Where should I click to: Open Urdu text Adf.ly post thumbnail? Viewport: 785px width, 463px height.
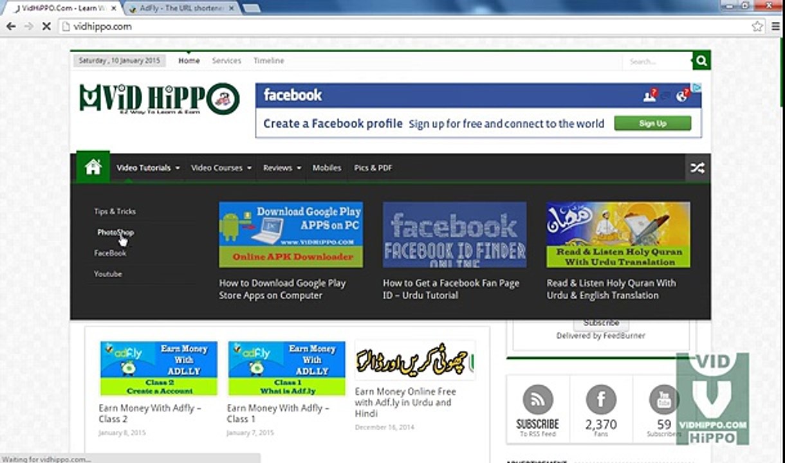pos(414,360)
